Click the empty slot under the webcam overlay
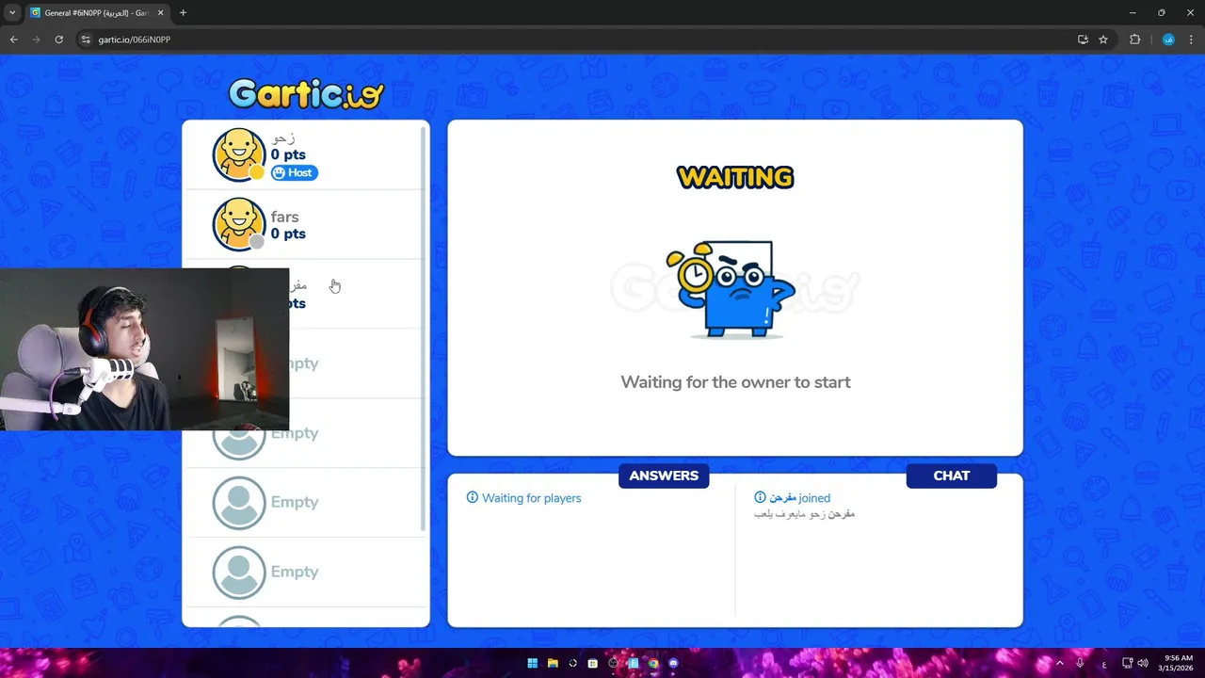Image resolution: width=1205 pixels, height=678 pixels. click(304, 433)
